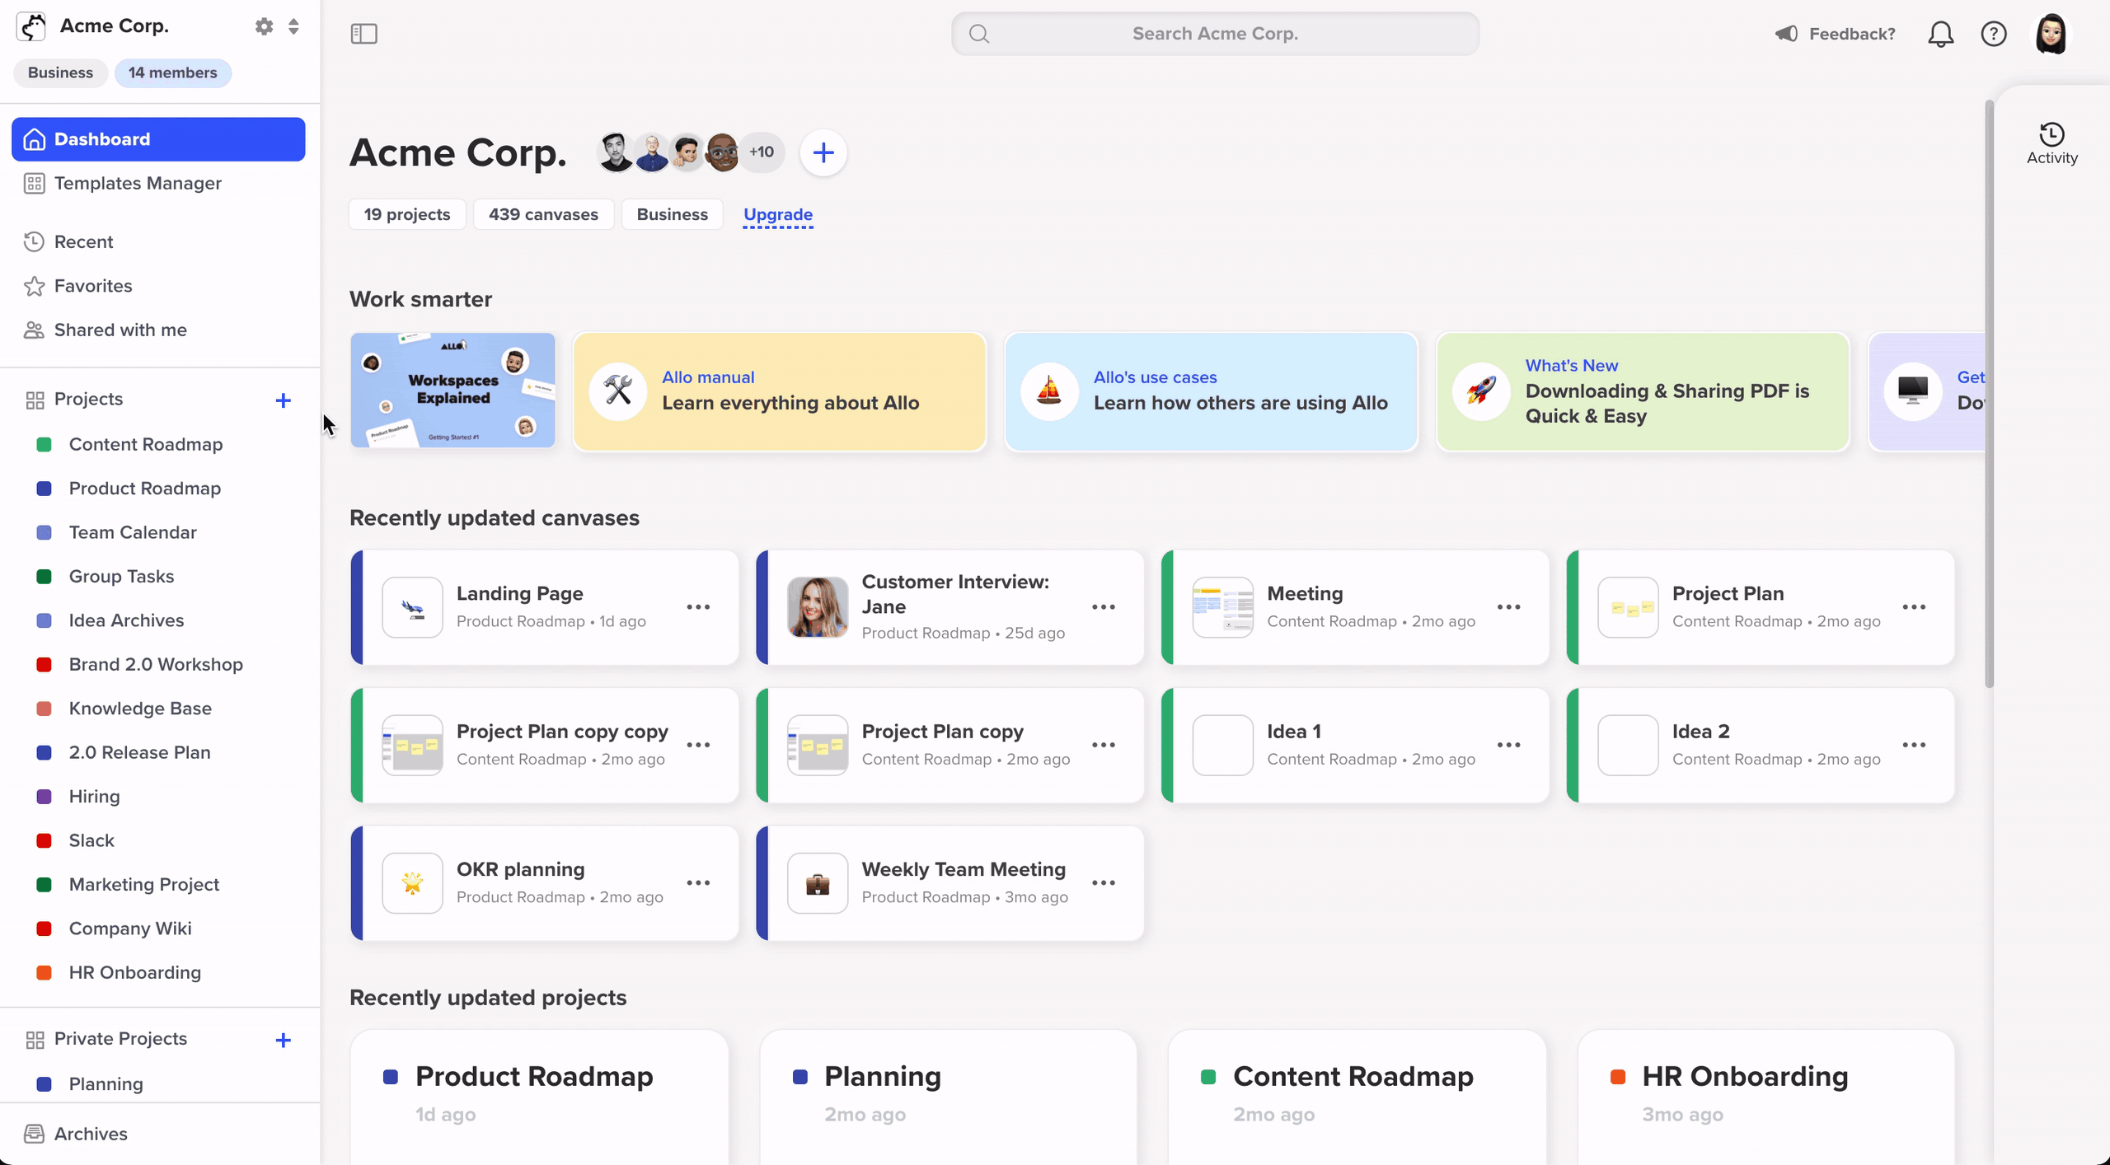Click the Acme Corp. logo icon
The height and width of the screenshot is (1165, 2110).
click(x=31, y=26)
